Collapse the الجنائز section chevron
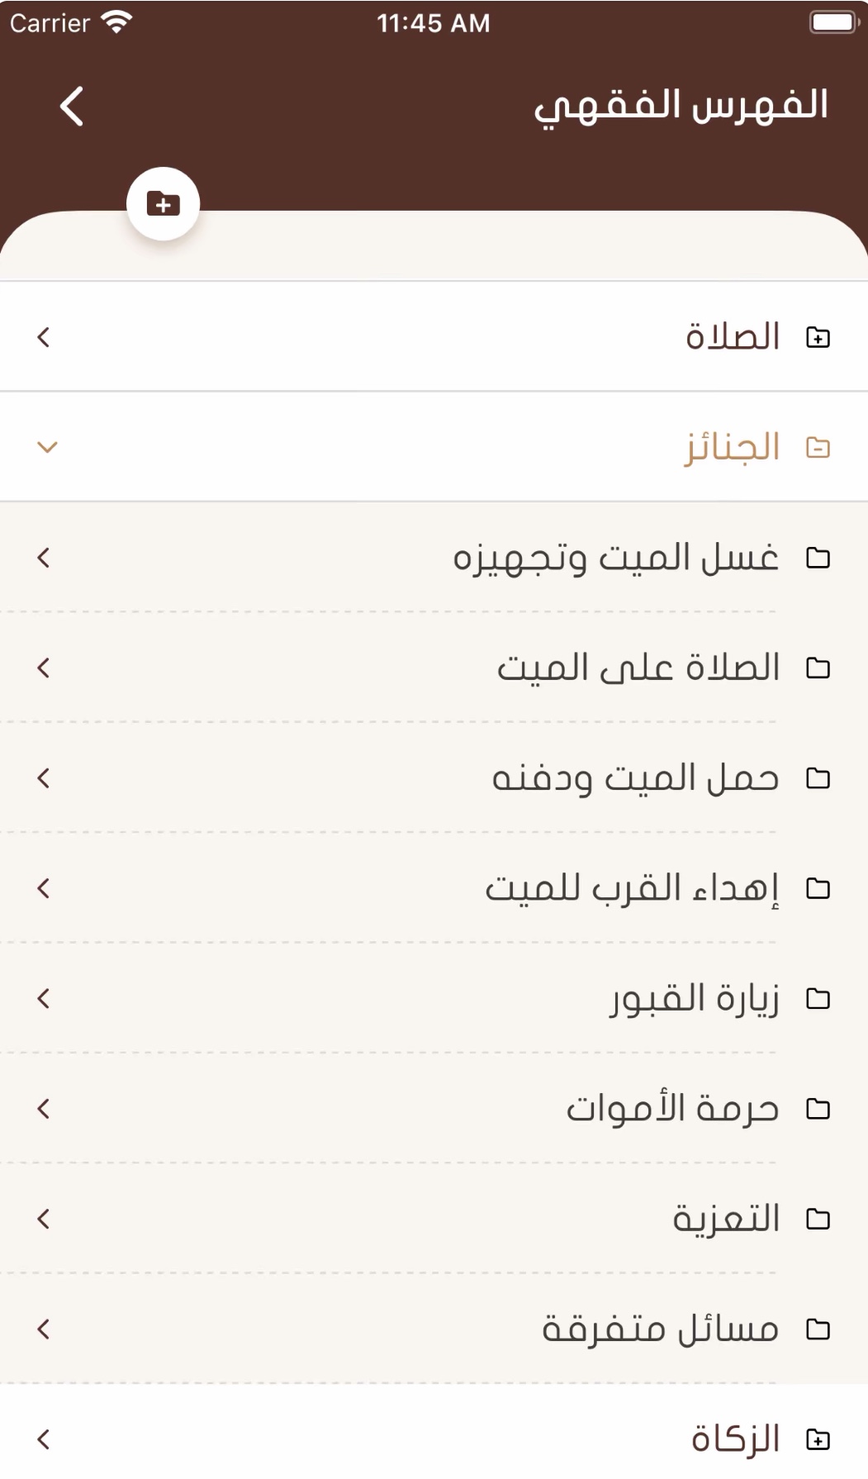Screen dimensions: 868x1479 pyautogui.click(x=47, y=448)
